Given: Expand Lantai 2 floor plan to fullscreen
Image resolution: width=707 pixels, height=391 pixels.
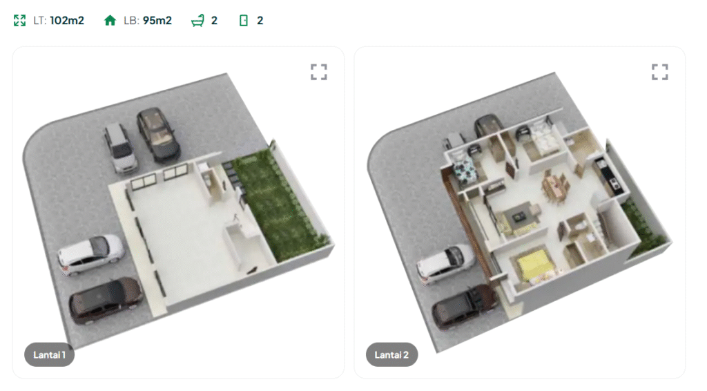Looking at the screenshot, I should click(659, 72).
